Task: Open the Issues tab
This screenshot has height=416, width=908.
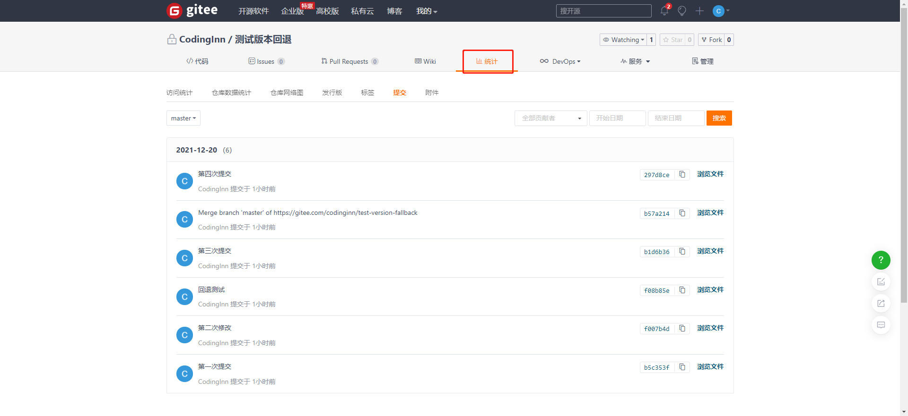Action: 266,61
